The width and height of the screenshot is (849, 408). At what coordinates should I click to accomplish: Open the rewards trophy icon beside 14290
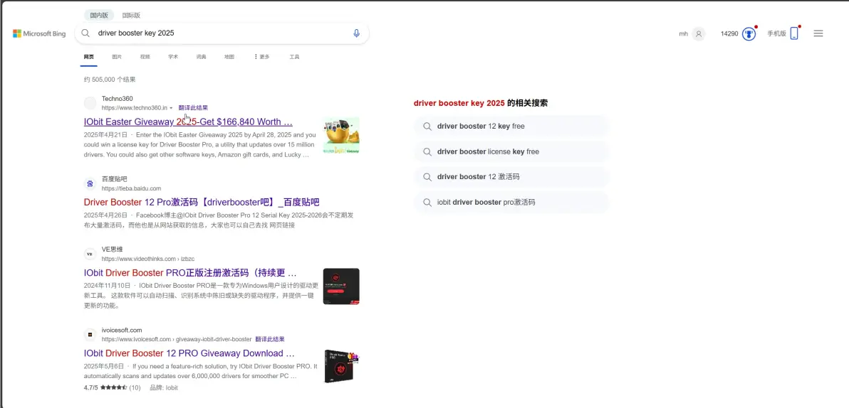pos(749,34)
